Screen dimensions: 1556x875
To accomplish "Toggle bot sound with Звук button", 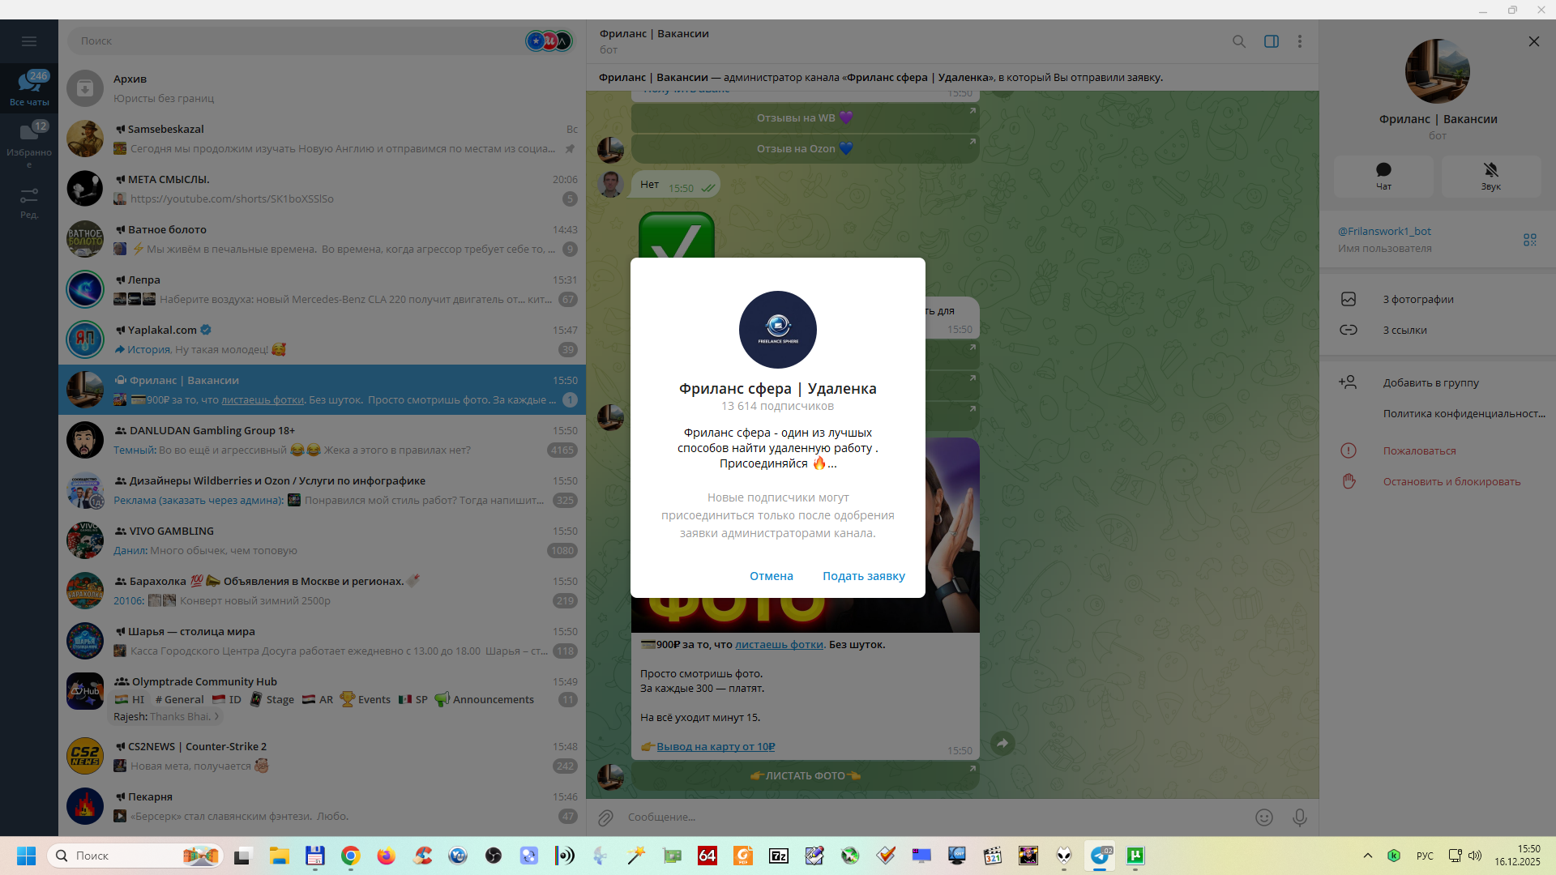I will click(1490, 176).
